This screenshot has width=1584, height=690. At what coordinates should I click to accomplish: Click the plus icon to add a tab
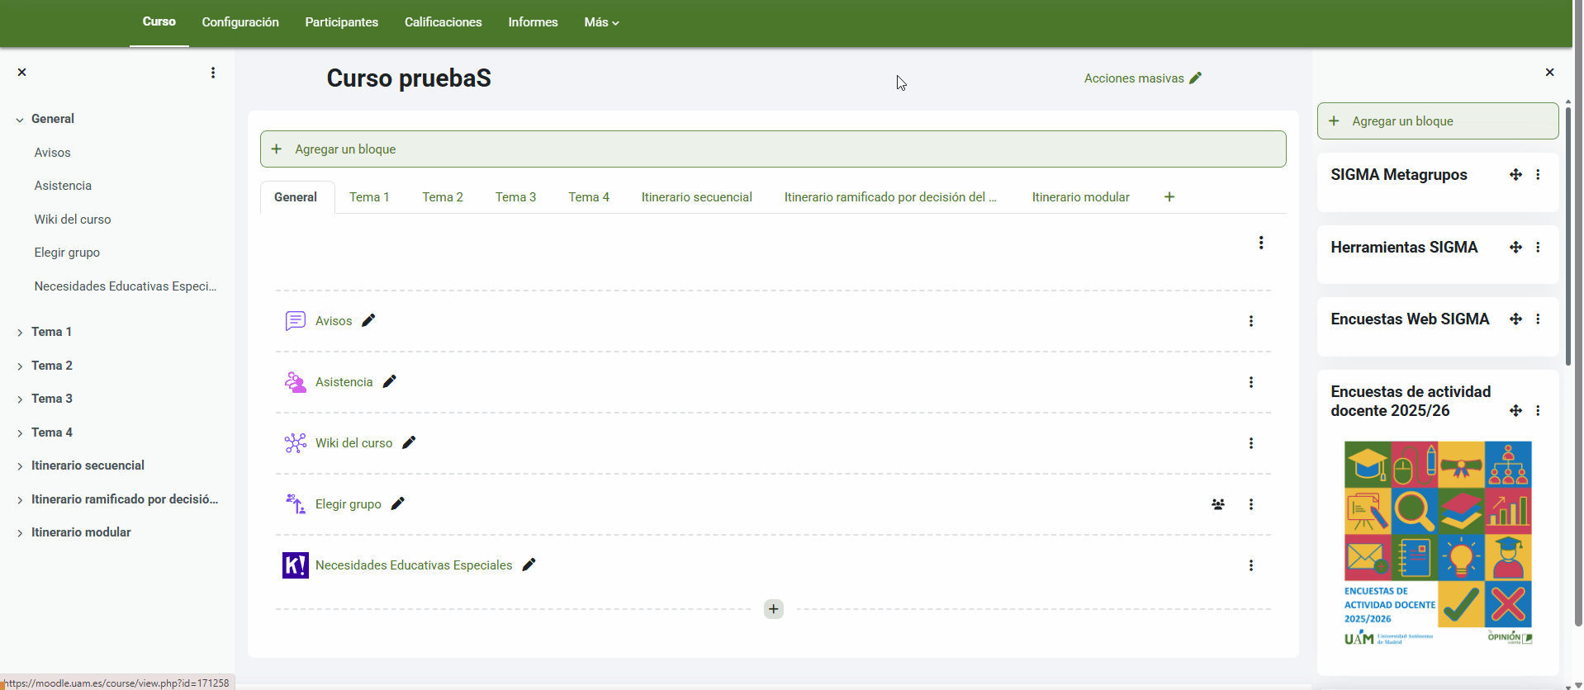point(1169,197)
